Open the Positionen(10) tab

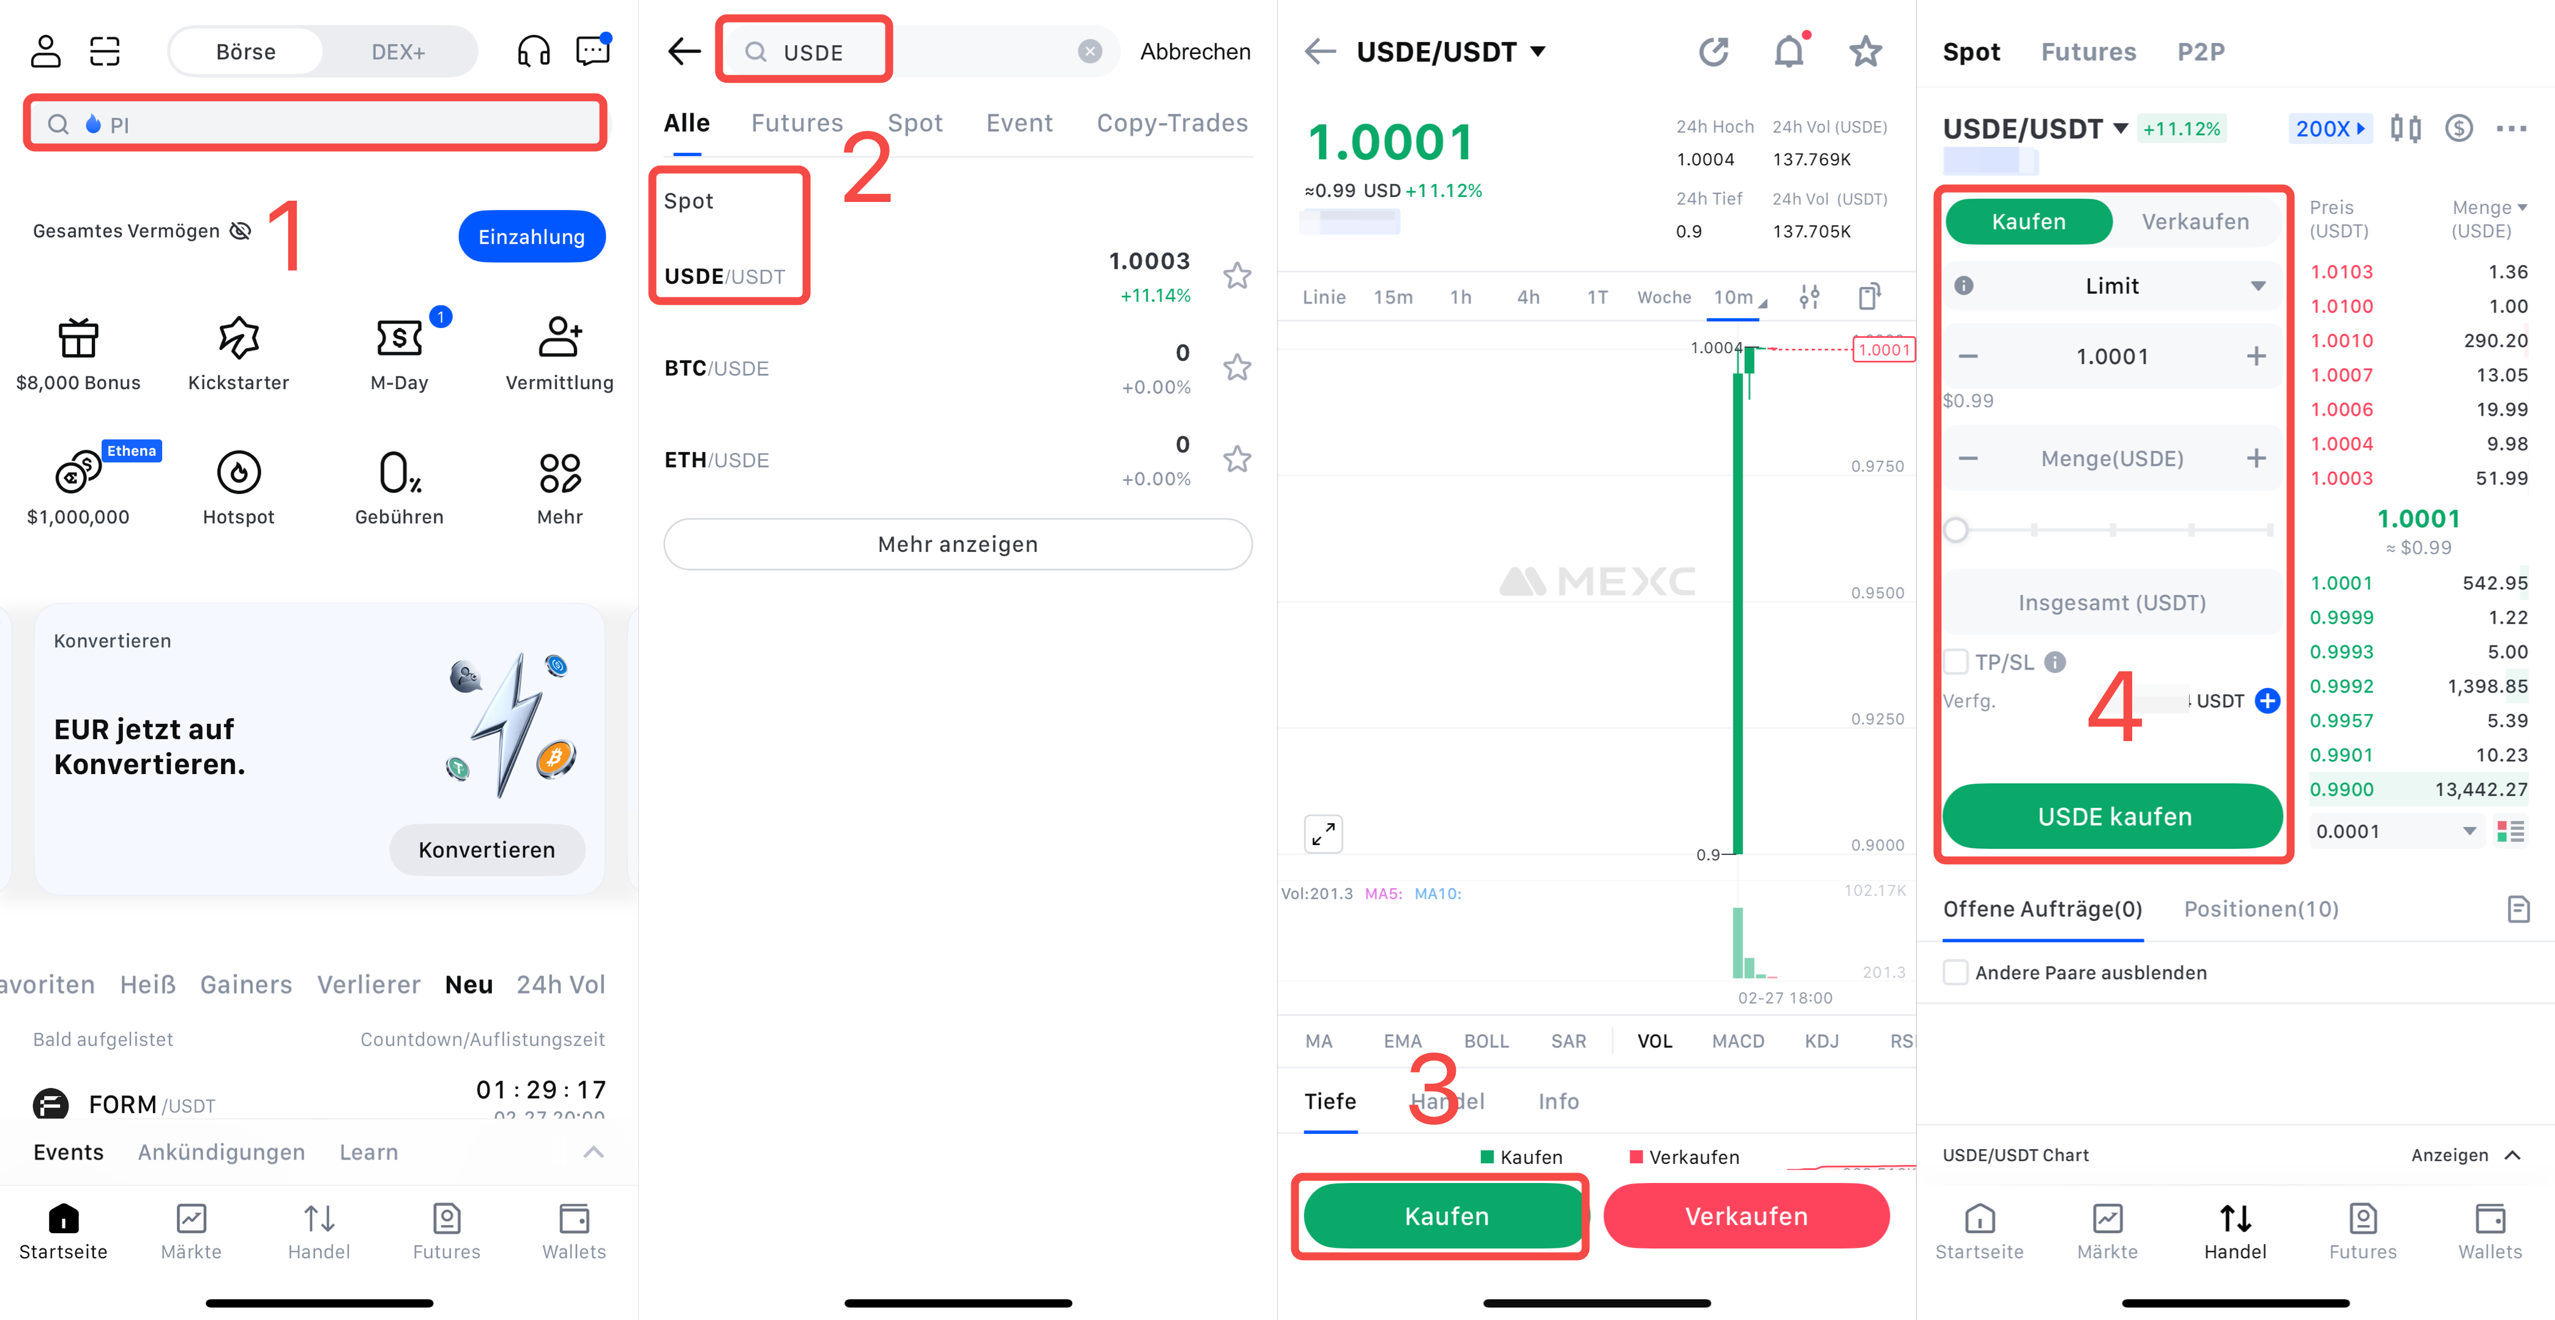(x=2261, y=908)
